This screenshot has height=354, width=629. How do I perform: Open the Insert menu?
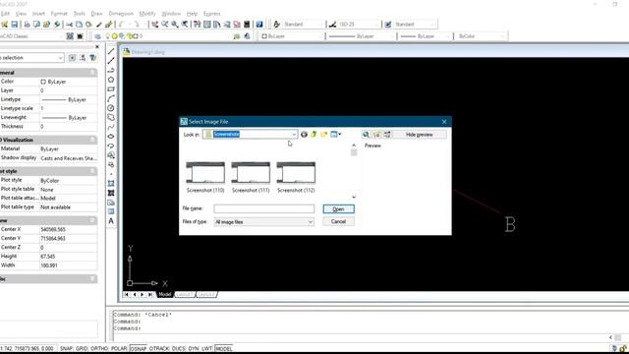tap(38, 14)
